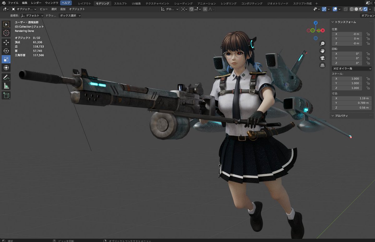The width and height of the screenshot is (375, 242).
Task: Toggle snapping with the magnet icon
Action: point(191,9)
